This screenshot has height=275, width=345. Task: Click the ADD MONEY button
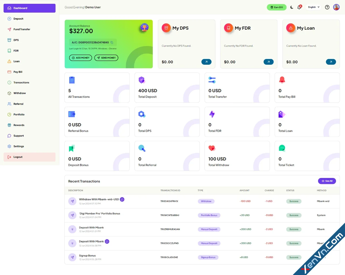(x=80, y=58)
